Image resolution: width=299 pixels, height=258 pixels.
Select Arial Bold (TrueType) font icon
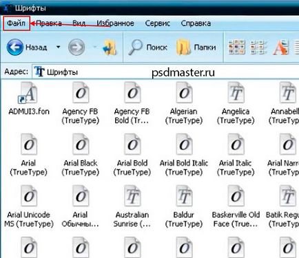click(x=132, y=144)
